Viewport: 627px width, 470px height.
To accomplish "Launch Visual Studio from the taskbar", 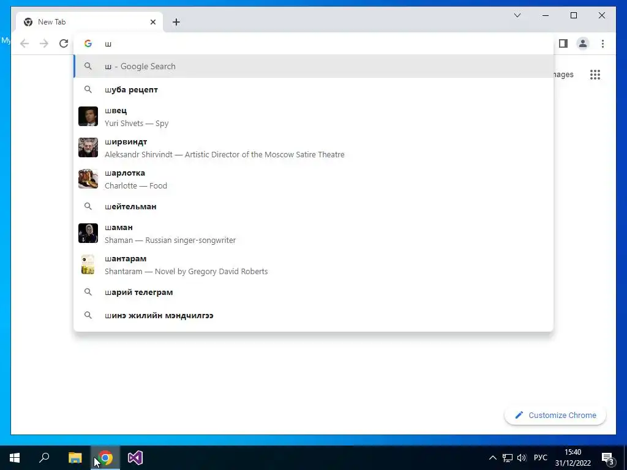I will coord(135,458).
